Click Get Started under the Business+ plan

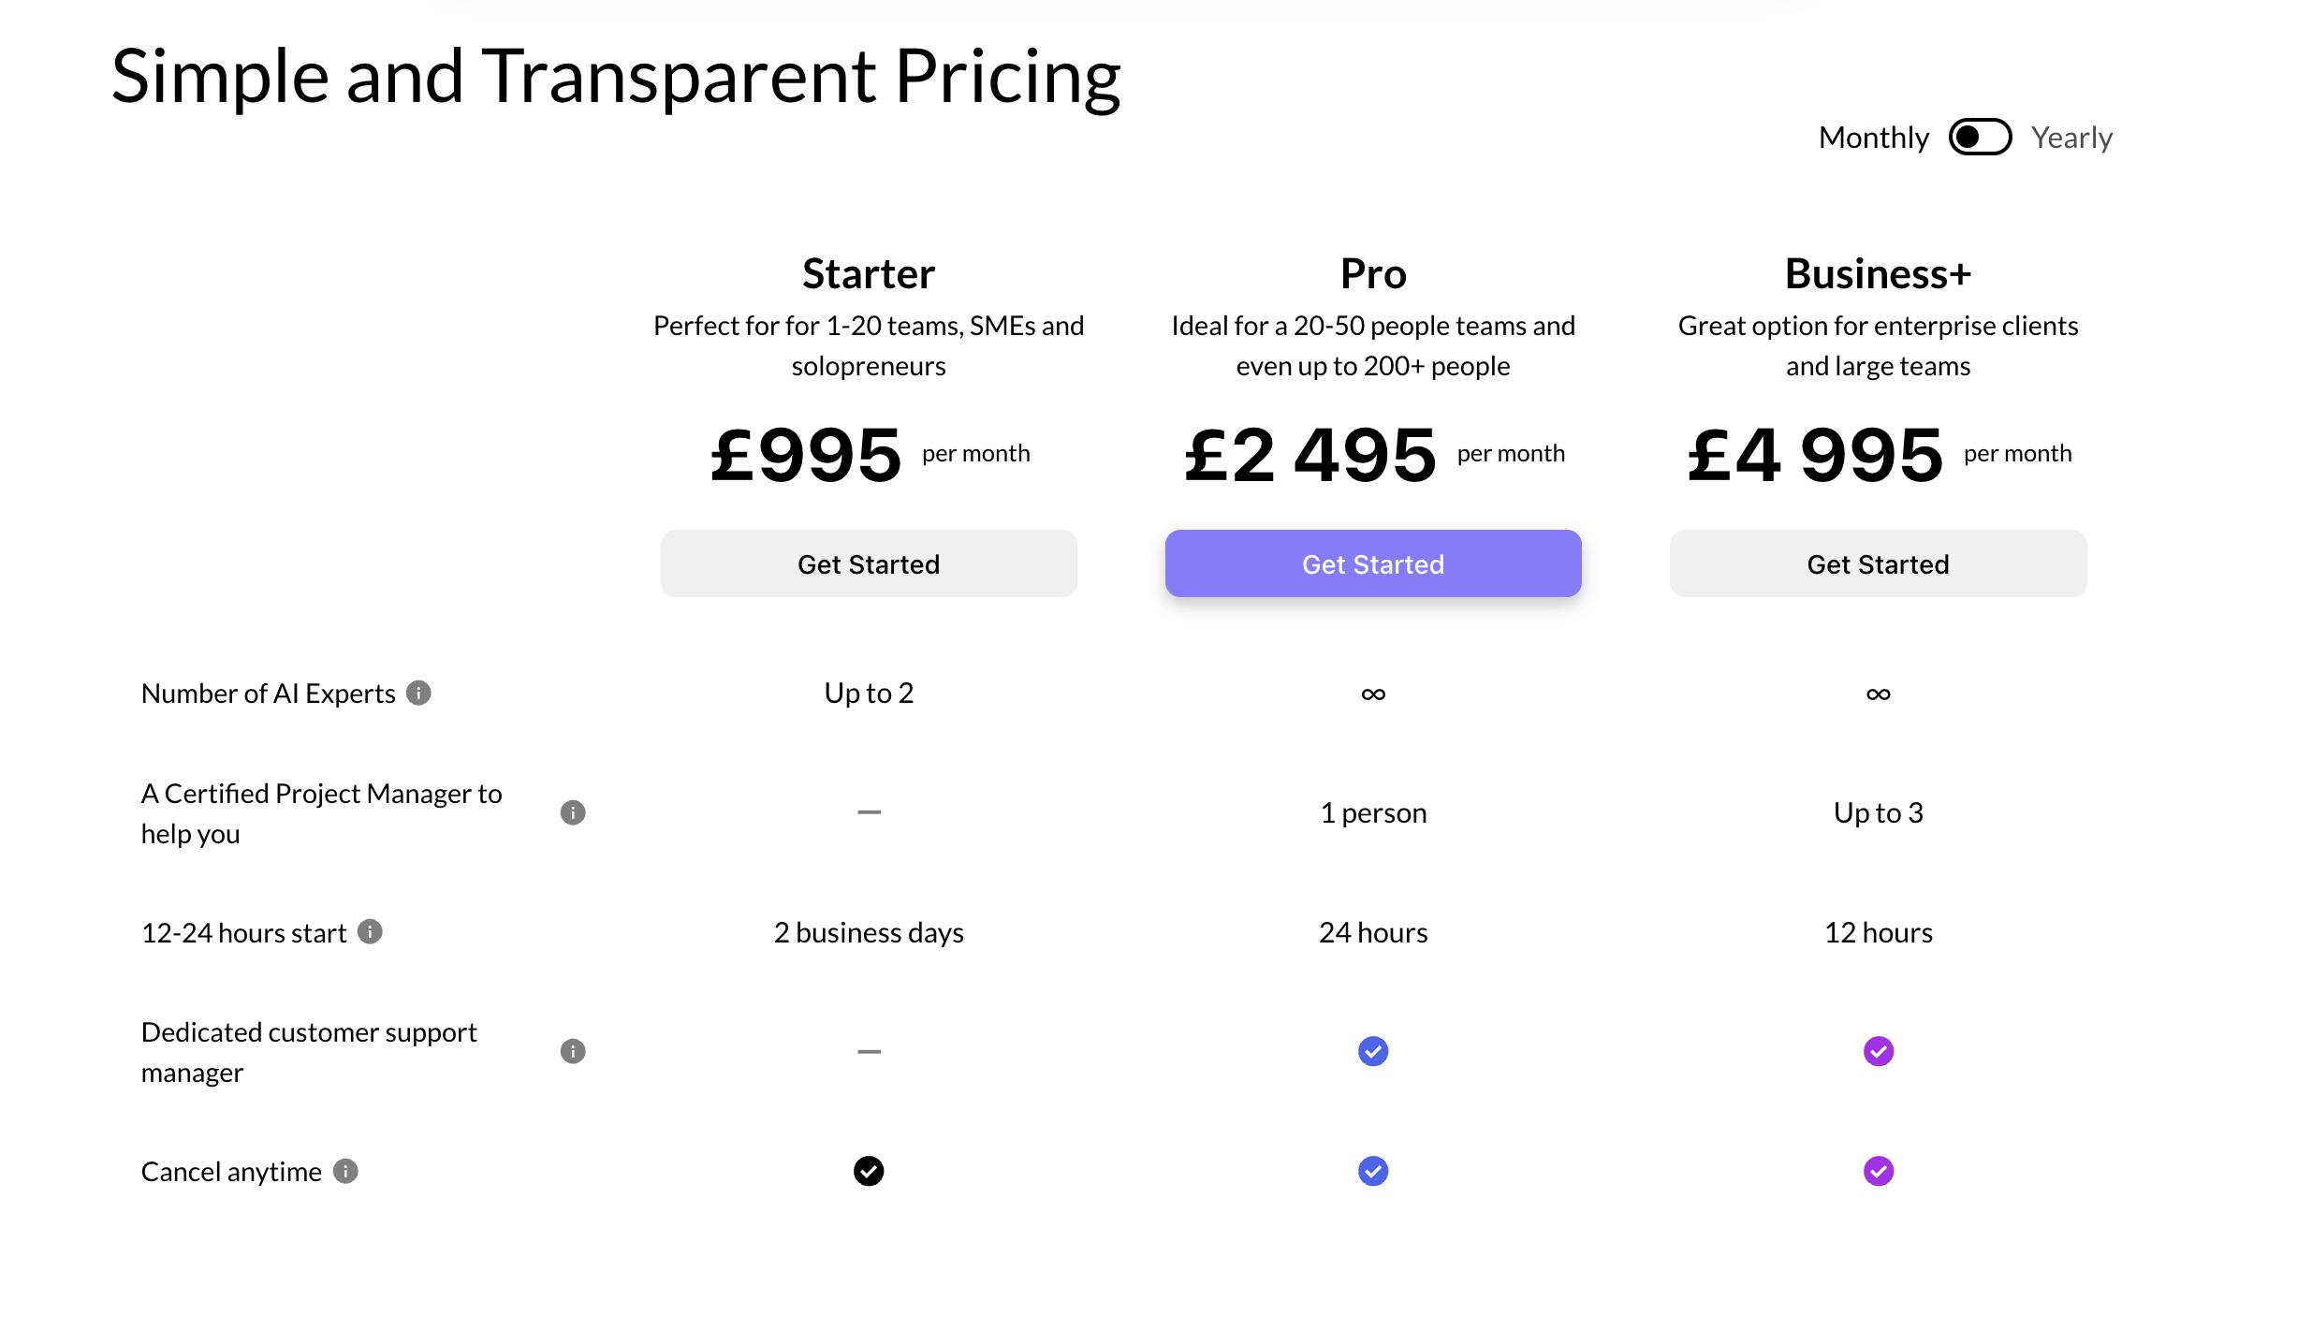[1878, 563]
